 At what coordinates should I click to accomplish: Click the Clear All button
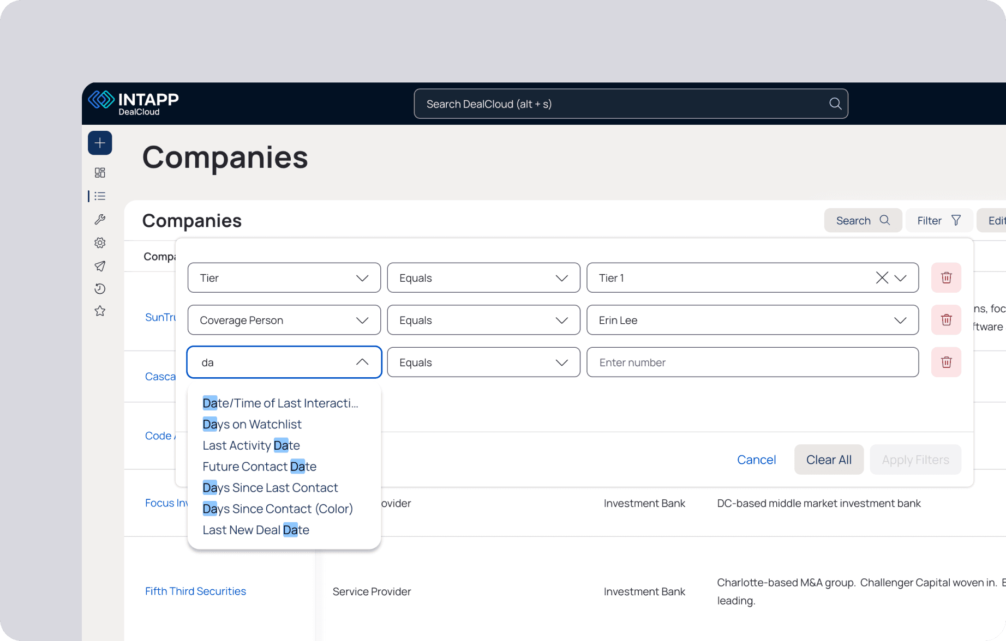click(829, 459)
